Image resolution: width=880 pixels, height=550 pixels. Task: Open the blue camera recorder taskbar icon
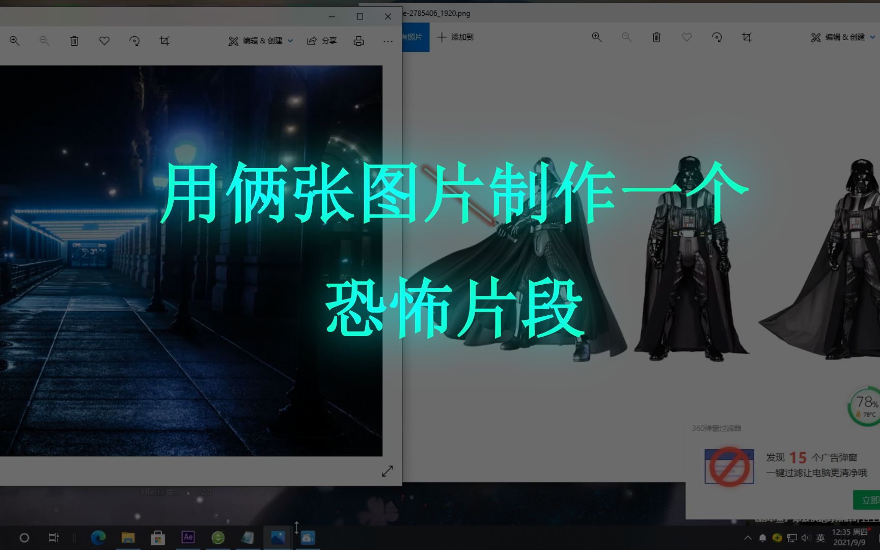point(308,538)
